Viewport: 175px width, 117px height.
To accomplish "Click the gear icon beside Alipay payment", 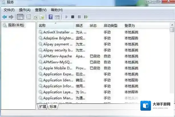I will (x=40, y=44).
